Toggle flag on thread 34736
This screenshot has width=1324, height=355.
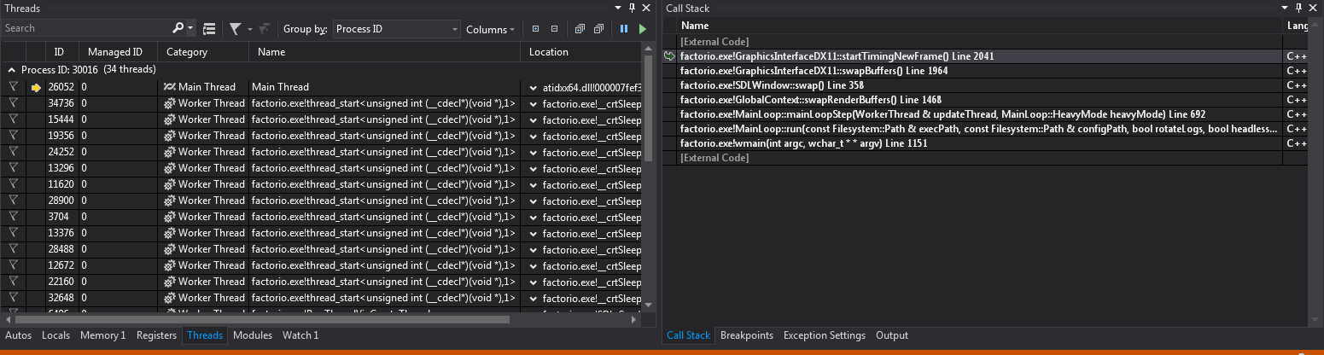[x=13, y=103]
